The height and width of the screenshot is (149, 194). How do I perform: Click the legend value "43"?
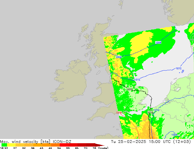[41, 148]
